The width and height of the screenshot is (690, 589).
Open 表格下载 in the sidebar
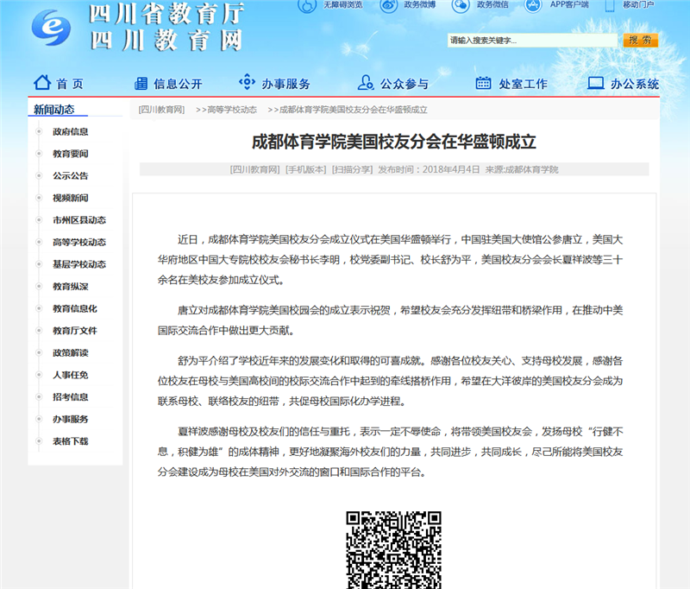pyautogui.click(x=71, y=441)
